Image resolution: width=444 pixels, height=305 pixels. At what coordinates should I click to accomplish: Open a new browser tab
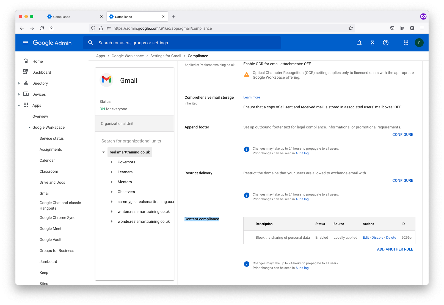tap(174, 17)
